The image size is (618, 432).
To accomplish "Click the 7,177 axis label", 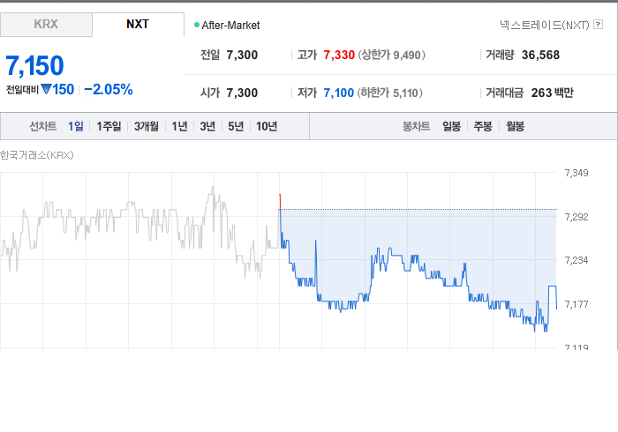I will tap(577, 304).
